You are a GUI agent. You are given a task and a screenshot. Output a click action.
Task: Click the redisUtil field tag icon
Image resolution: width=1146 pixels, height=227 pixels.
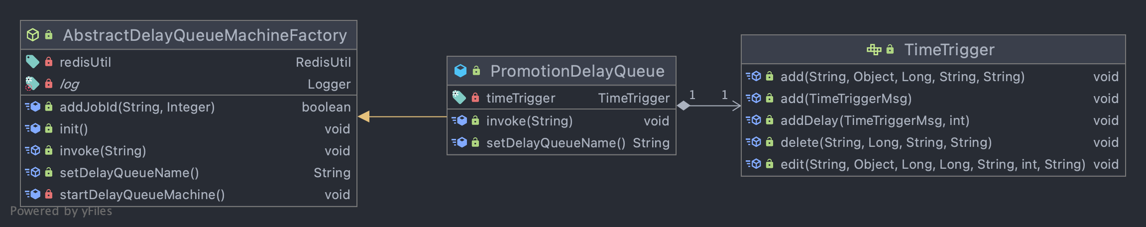[x=32, y=62]
